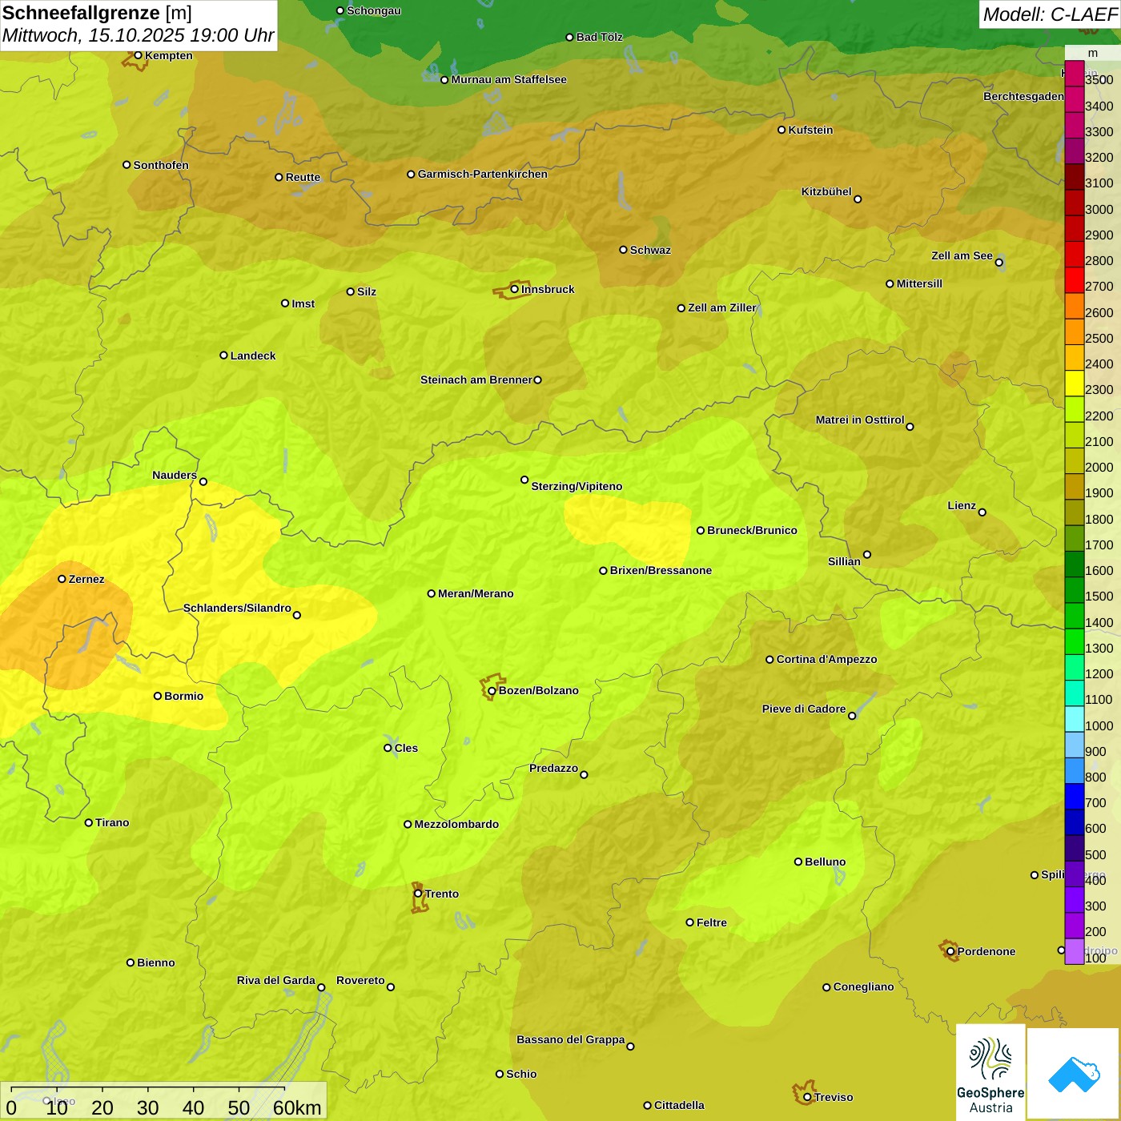The width and height of the screenshot is (1121, 1121).
Task: Click the '60km' scale bar label
Action: click(297, 1107)
